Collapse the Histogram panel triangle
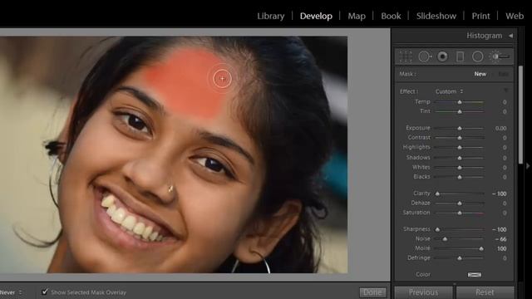Image resolution: width=532 pixels, height=299 pixels. [x=510, y=36]
